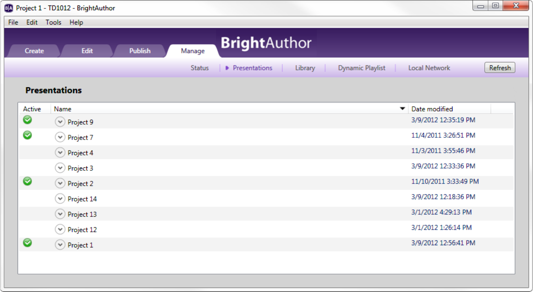Maximize the BrightAuthor window
This screenshot has height=292, width=533.
tap(495, 5)
